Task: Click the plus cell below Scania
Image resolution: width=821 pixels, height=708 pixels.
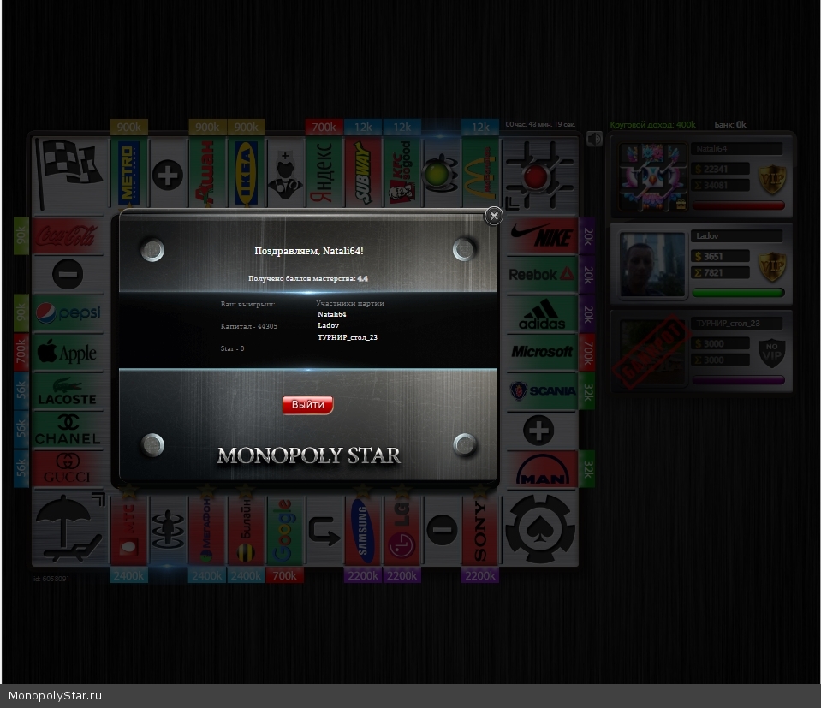Action: click(542, 430)
